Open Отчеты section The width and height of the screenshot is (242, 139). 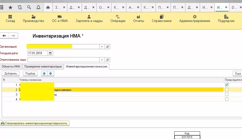[x=139, y=19]
